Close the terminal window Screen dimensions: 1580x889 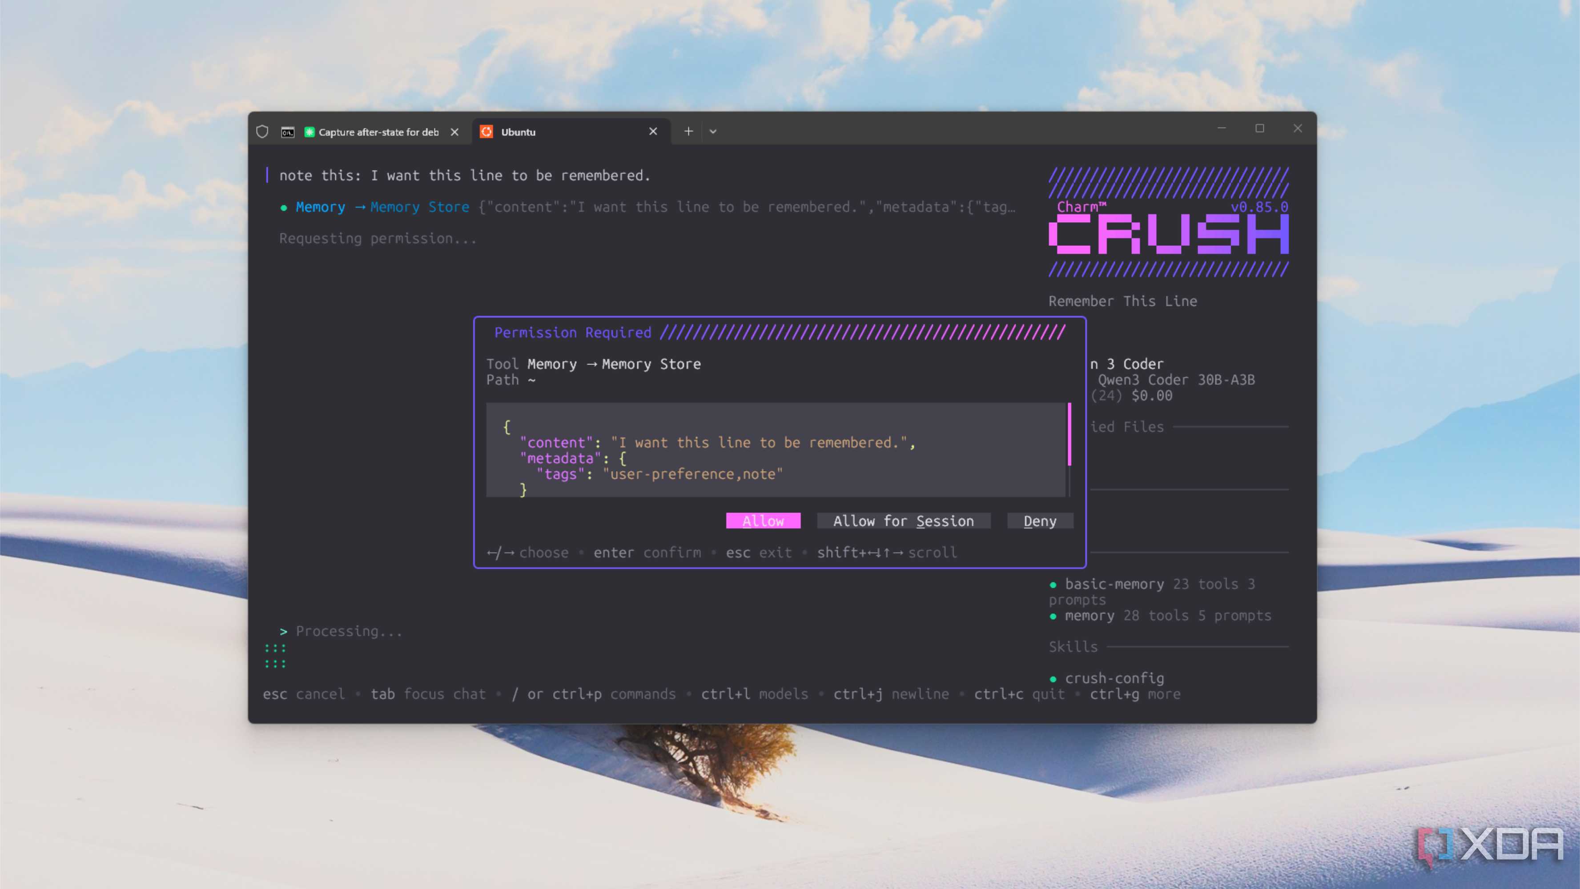click(x=1298, y=128)
